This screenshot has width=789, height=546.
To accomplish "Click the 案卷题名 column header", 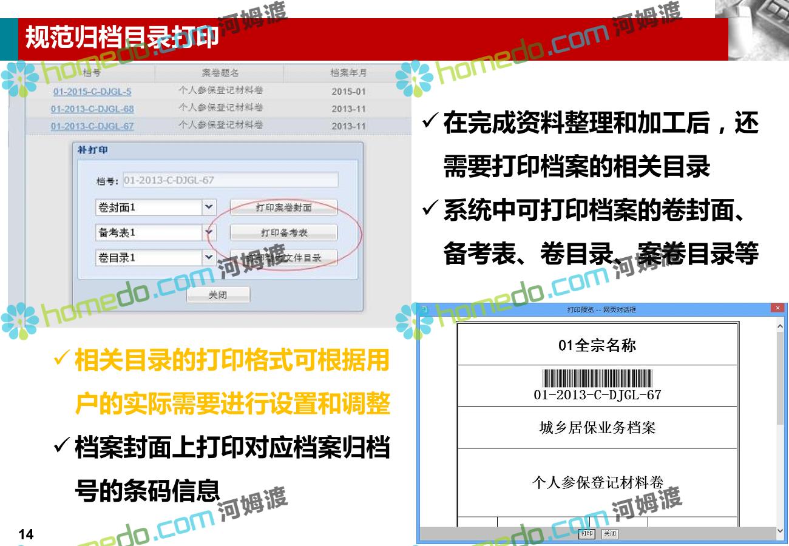I will (x=220, y=73).
